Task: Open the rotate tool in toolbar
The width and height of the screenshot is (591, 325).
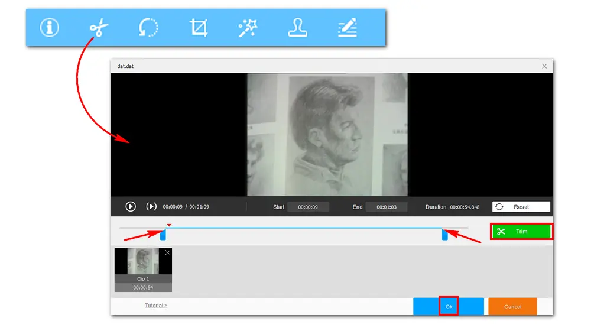Action: 148,28
